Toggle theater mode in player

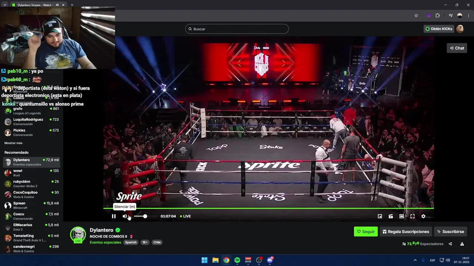click(x=401, y=216)
